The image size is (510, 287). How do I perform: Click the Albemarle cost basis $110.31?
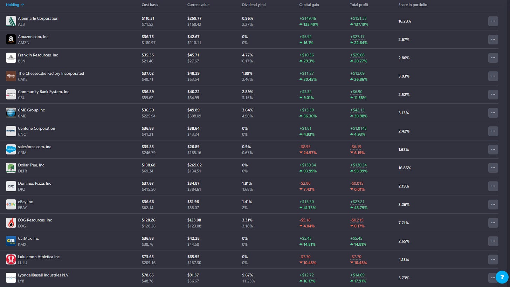point(149,18)
